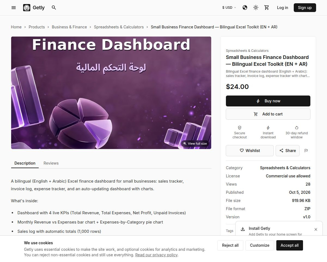The width and height of the screenshot is (327, 262).
Task: Click the 30-day refund window icon
Action: click(x=296, y=128)
